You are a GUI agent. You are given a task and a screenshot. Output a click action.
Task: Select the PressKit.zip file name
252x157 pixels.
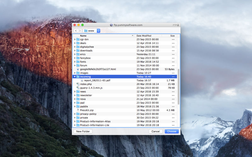click(87, 110)
